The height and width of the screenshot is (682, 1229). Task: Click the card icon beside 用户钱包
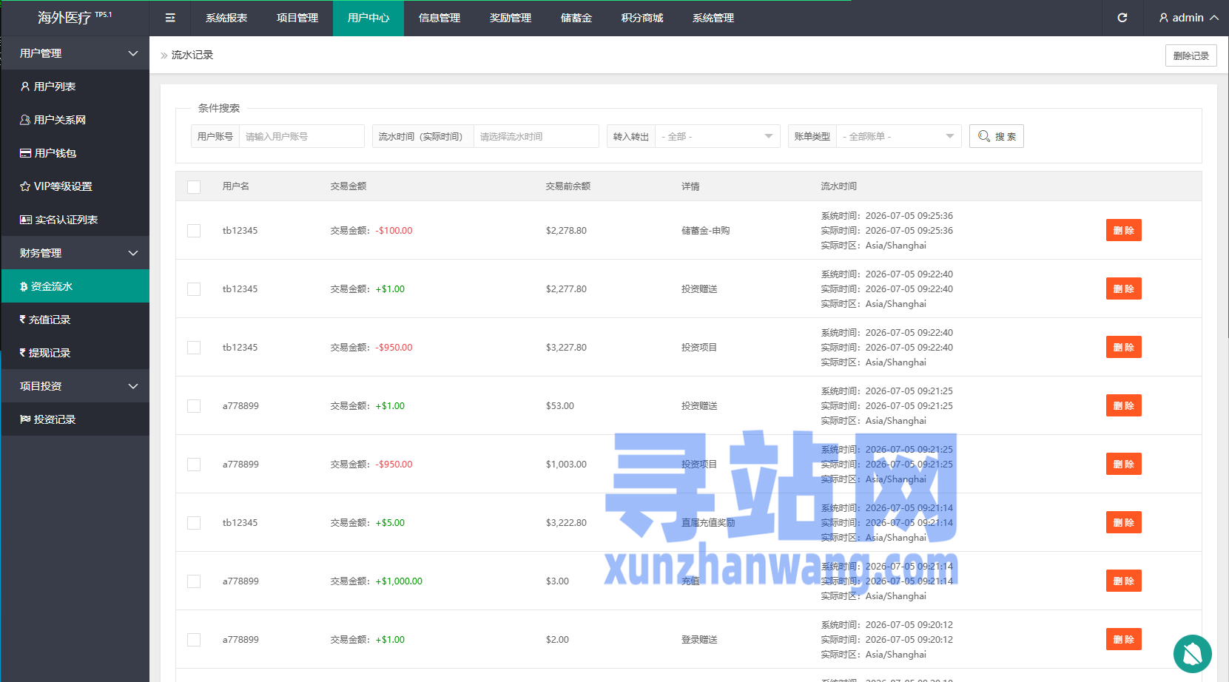[25, 153]
